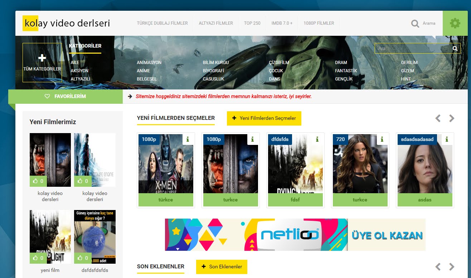Open info icon on the 720 card

(x=382, y=140)
